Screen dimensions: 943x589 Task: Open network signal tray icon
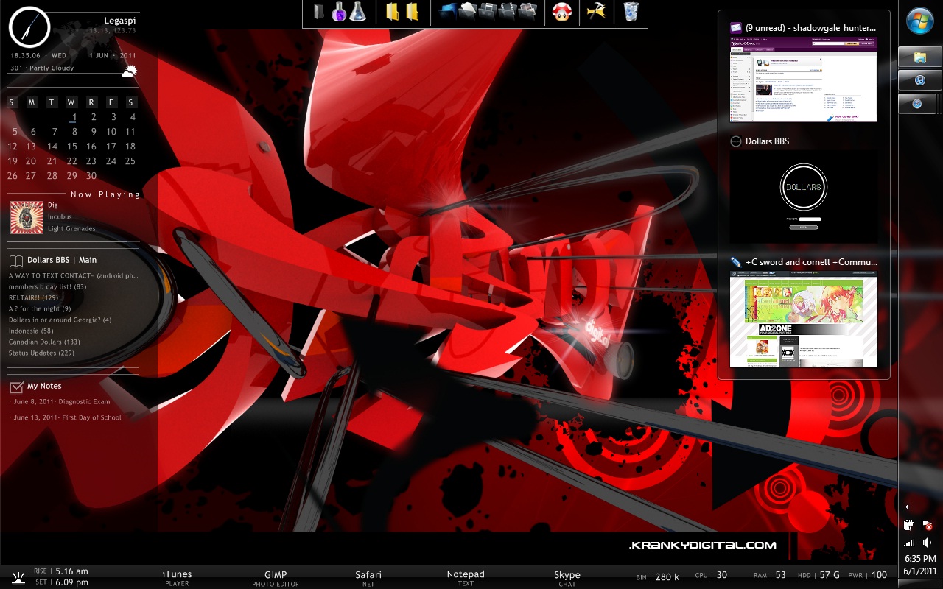point(909,543)
